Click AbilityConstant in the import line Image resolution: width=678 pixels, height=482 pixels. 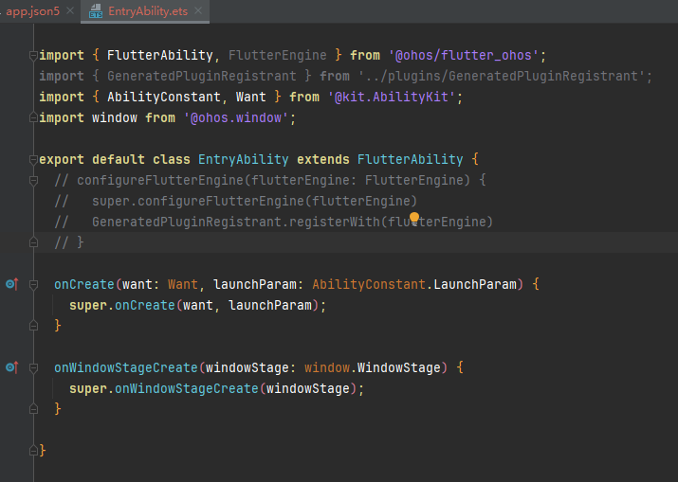coord(164,97)
